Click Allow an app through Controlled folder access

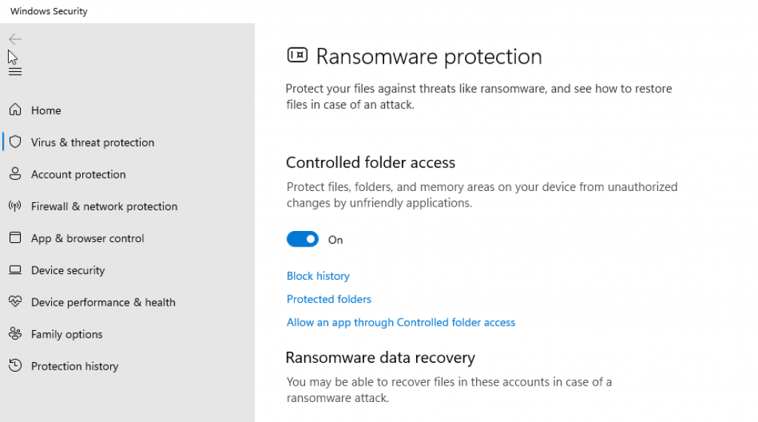(x=400, y=323)
